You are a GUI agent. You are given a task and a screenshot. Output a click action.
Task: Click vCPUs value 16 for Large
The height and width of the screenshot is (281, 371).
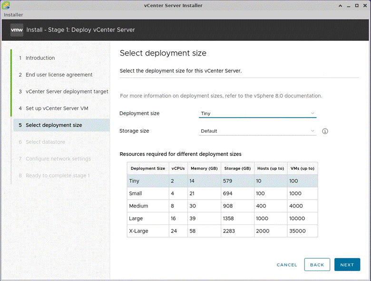(x=173, y=219)
